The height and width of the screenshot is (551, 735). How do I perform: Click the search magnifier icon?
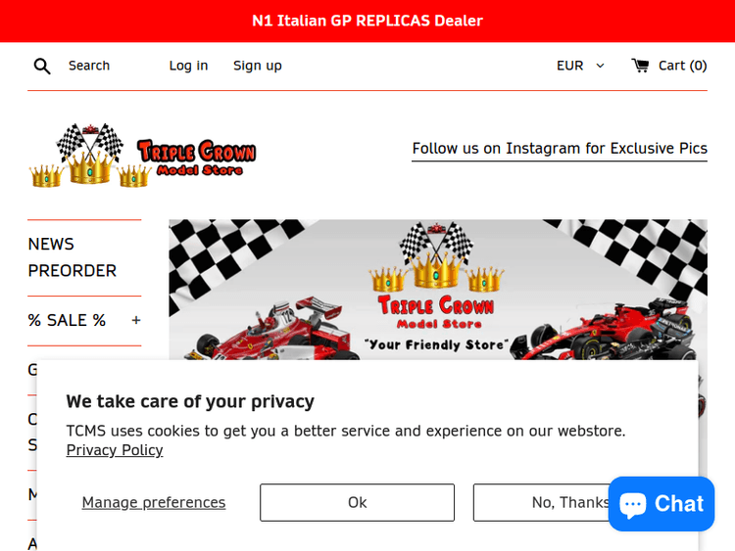42,66
